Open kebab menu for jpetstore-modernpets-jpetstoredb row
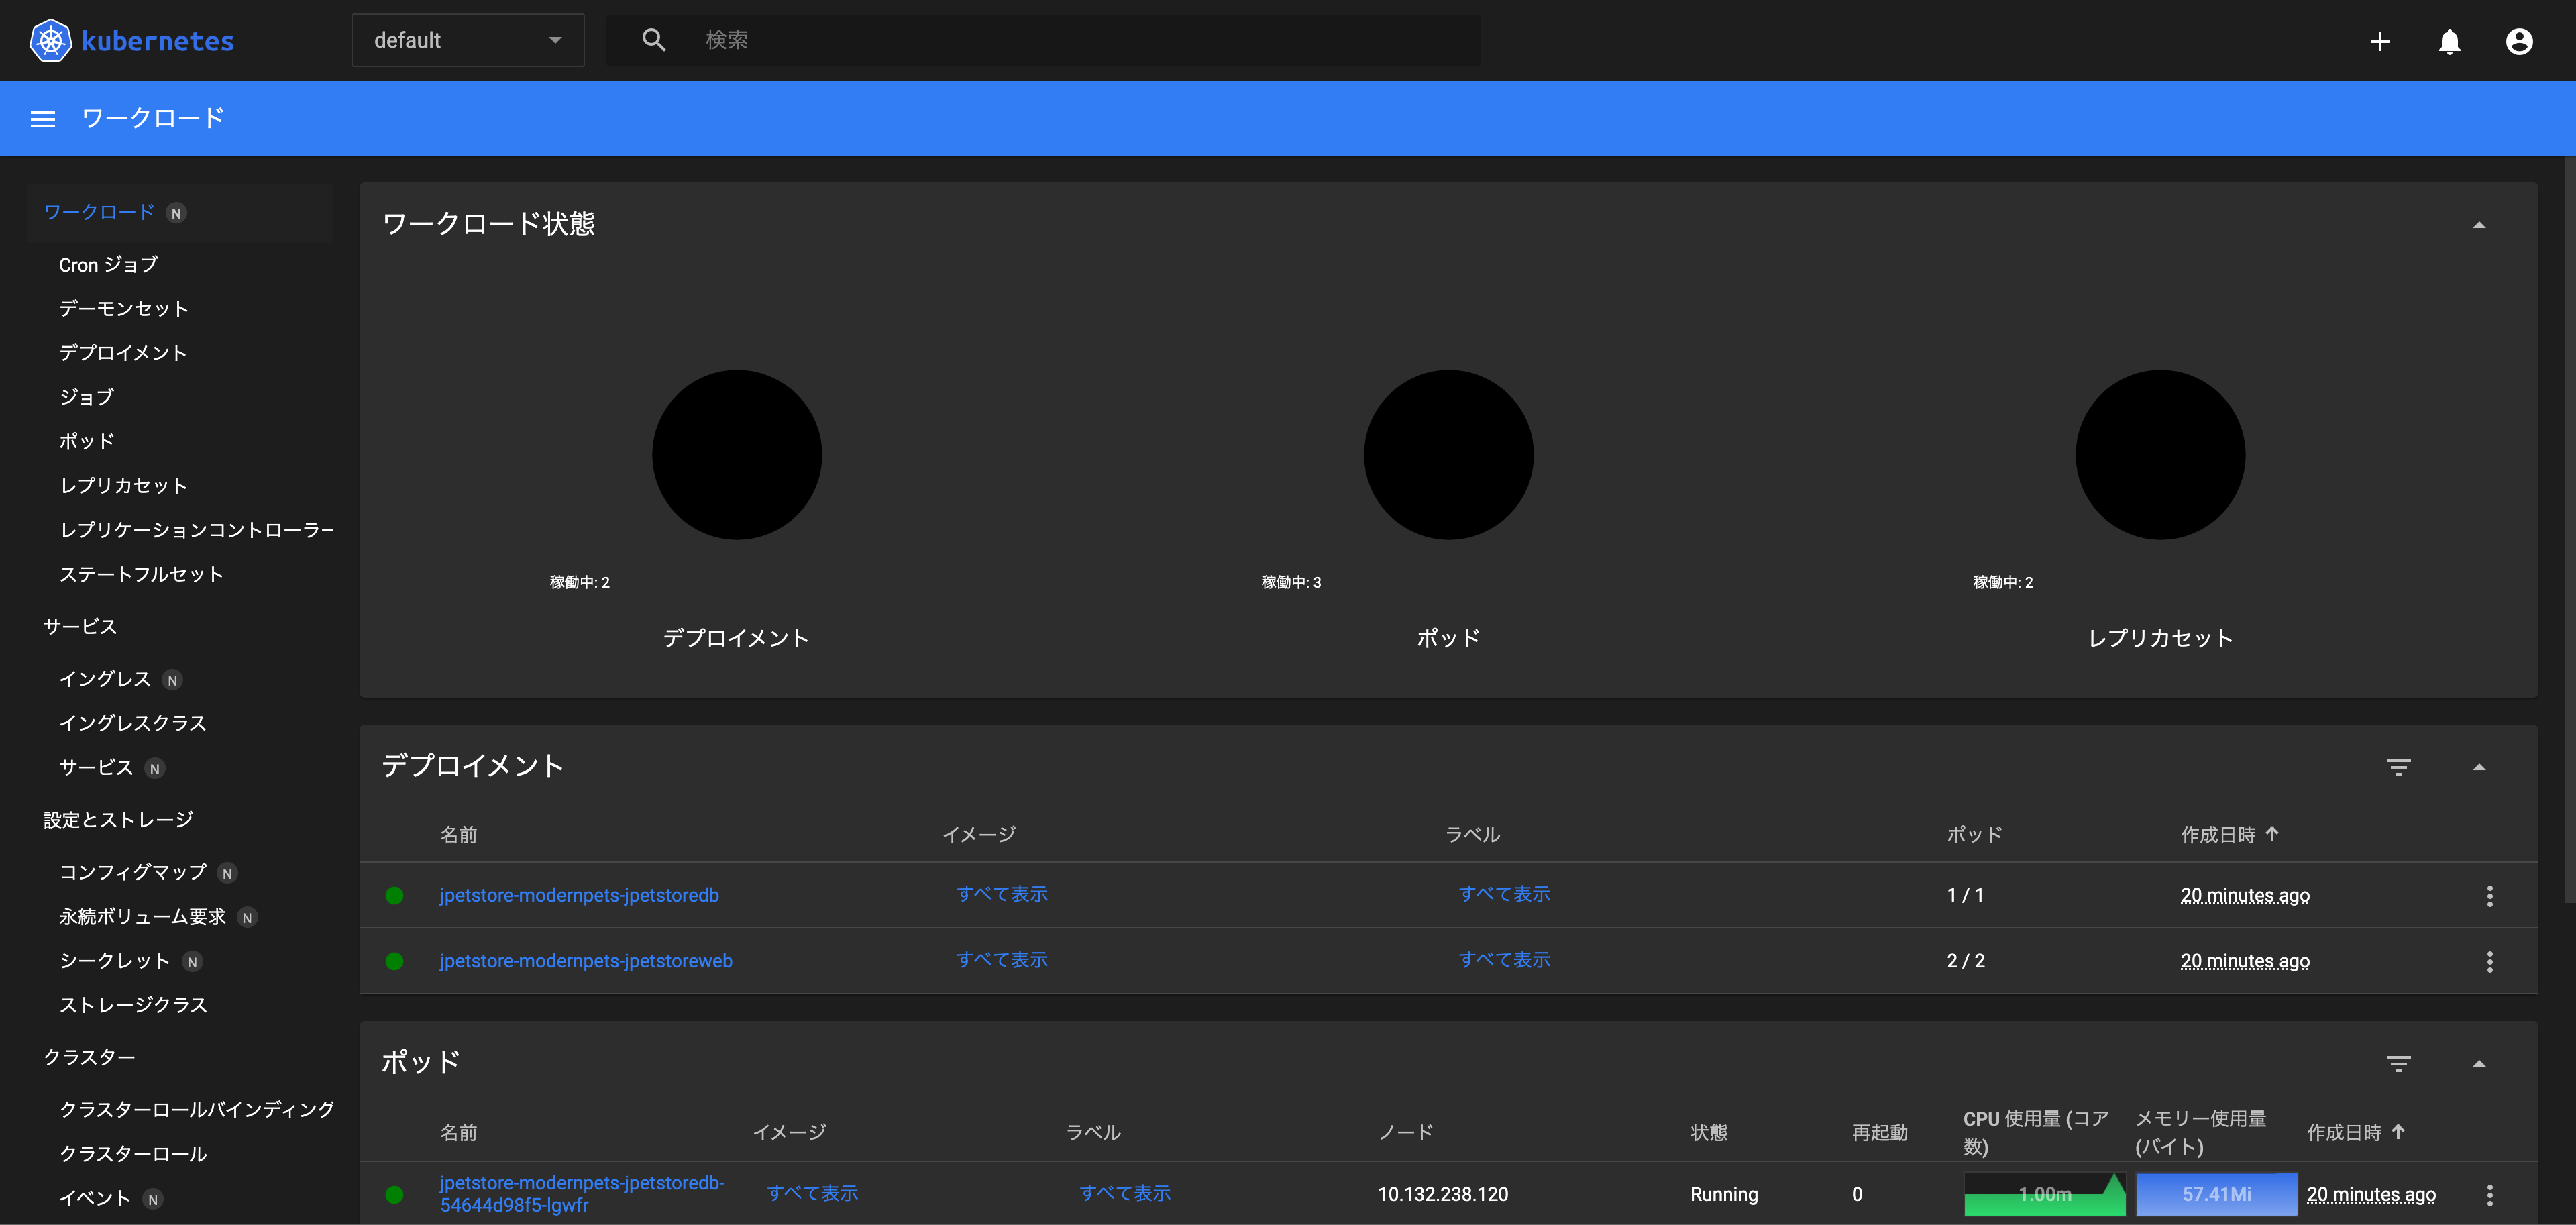 [x=2490, y=896]
